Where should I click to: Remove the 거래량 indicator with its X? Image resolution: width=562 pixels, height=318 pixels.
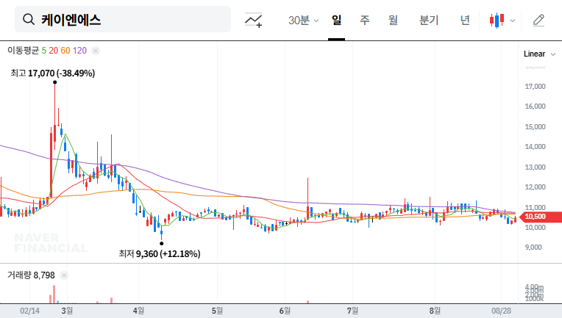[63, 275]
